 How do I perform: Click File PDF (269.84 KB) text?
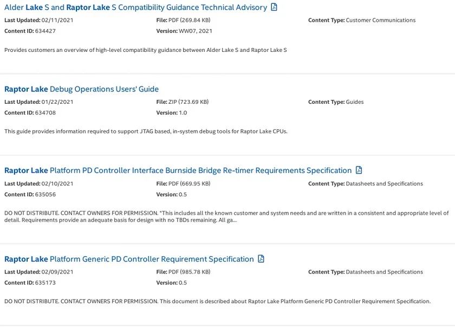pos(184,20)
